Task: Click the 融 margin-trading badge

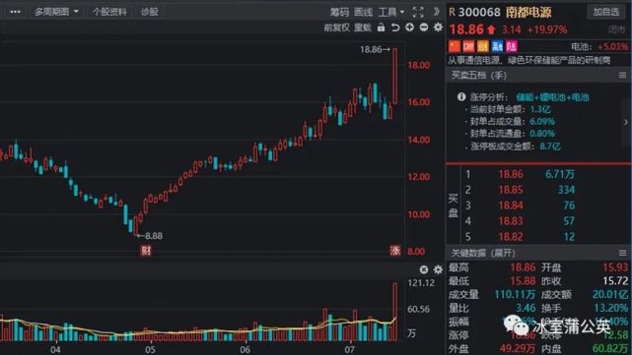Action: pos(497,46)
